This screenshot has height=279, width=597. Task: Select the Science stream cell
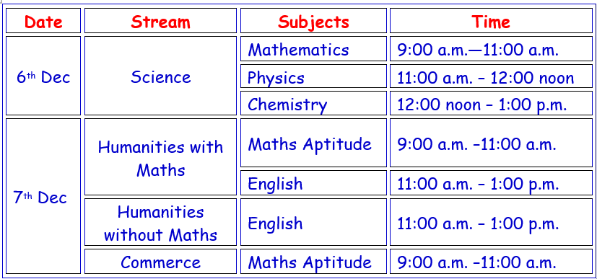160,76
